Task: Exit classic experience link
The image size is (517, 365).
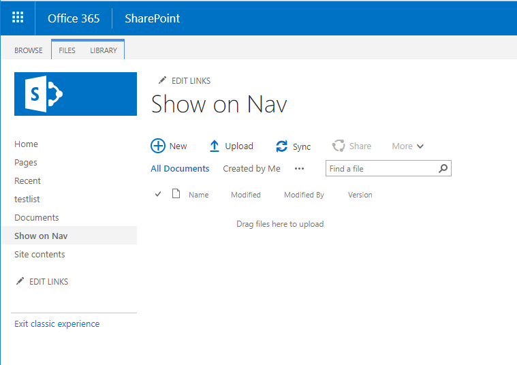Action: pyautogui.click(x=57, y=324)
